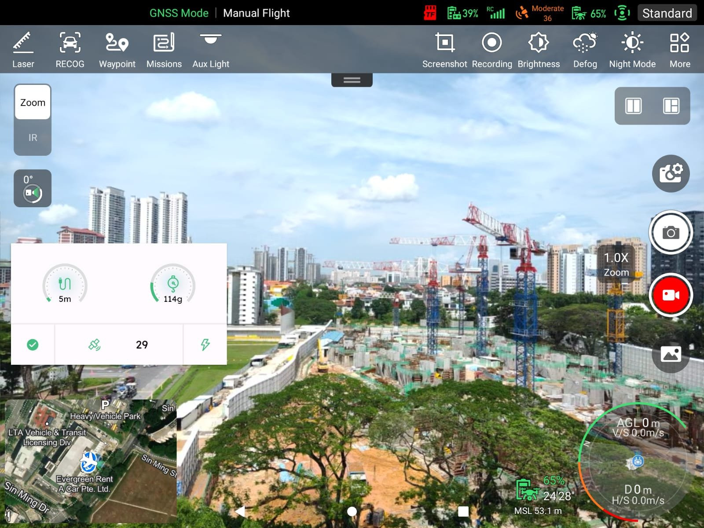Start video recording with red button

(x=671, y=295)
